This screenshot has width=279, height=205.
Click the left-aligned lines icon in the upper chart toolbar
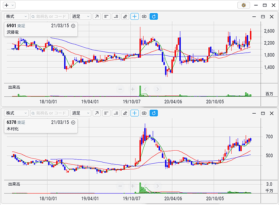tap(106, 16)
